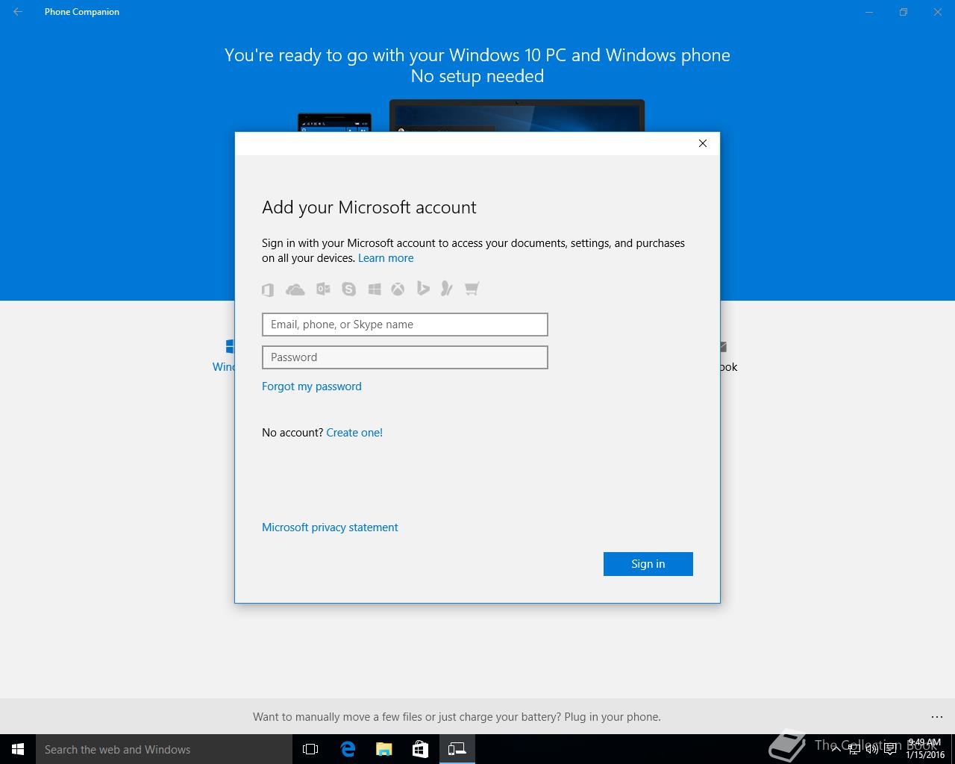Open File Explorer from the taskbar
The height and width of the screenshot is (764, 955).
click(x=384, y=749)
